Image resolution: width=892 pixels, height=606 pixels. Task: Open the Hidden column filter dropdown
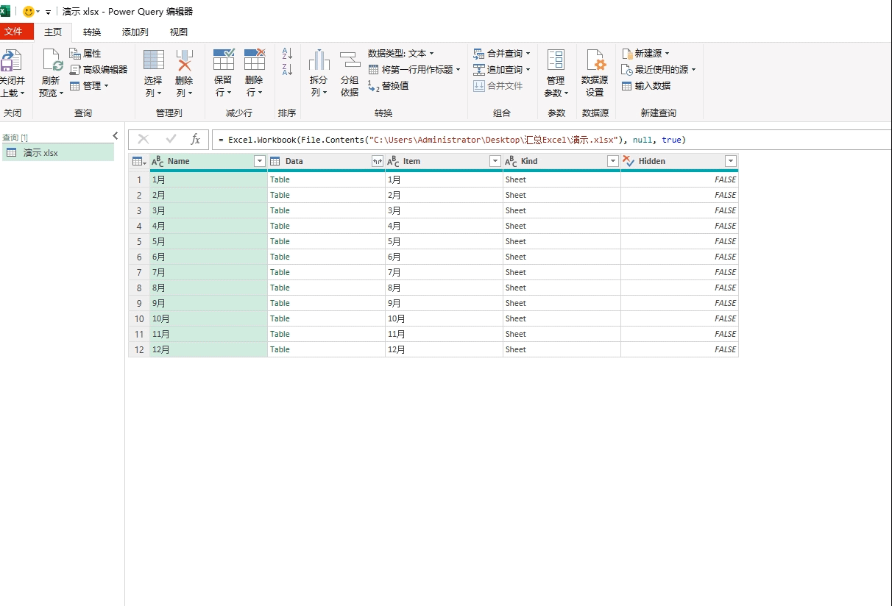point(731,161)
